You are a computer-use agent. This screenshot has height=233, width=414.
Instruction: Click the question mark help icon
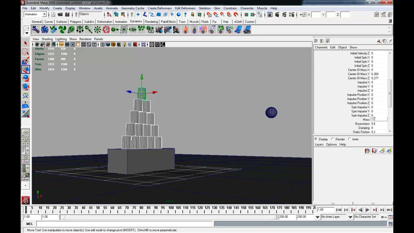(x=185, y=15)
